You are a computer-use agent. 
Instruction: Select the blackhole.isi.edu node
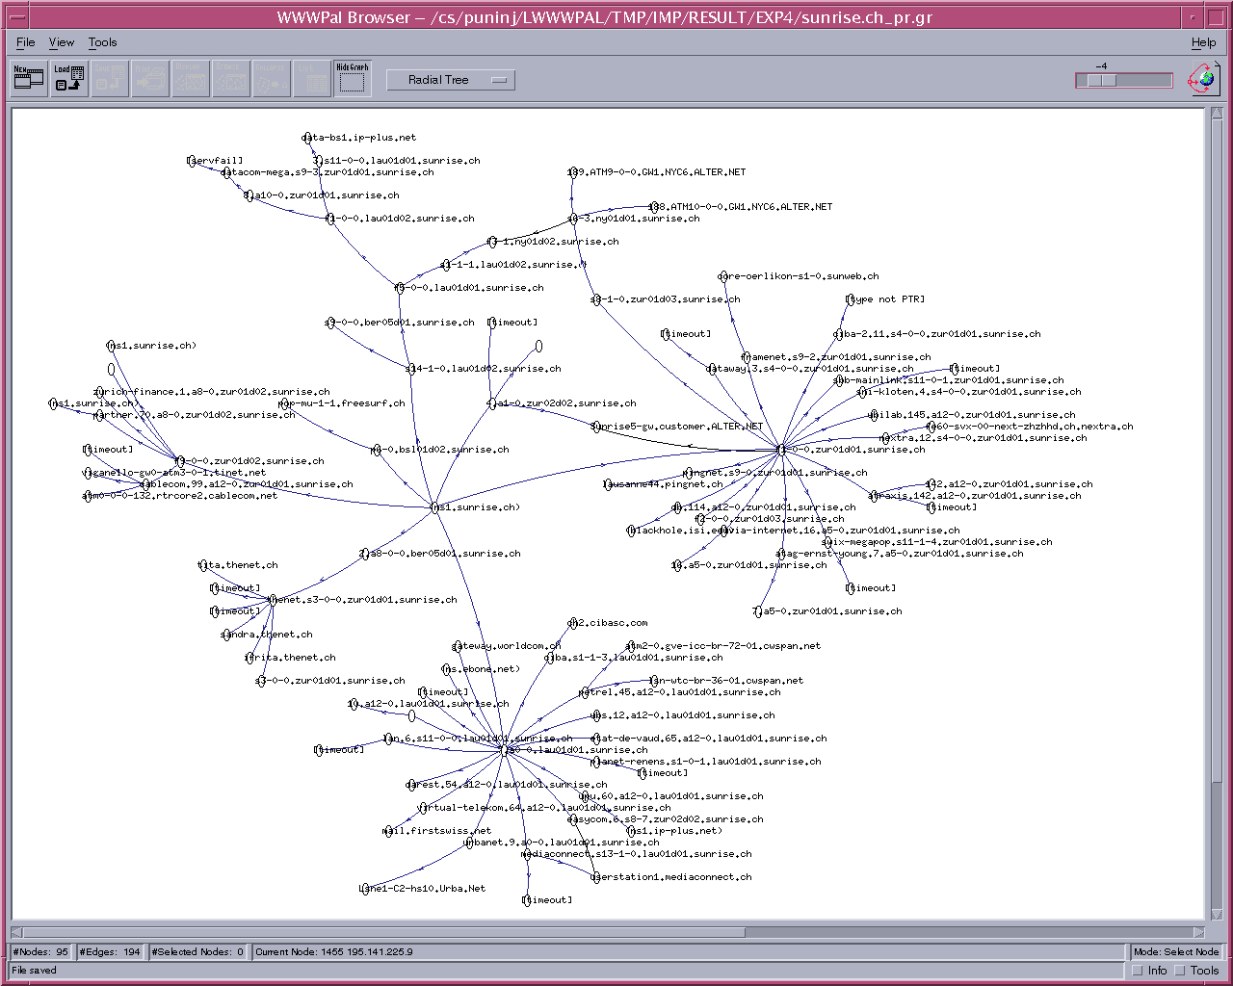tap(632, 531)
